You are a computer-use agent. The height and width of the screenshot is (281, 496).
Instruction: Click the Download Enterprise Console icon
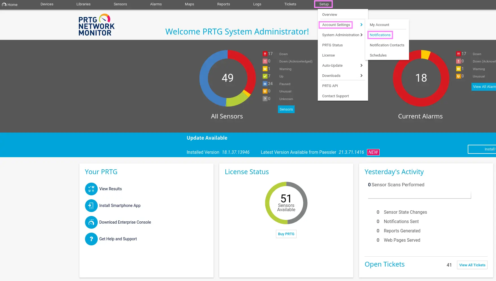pyautogui.click(x=91, y=222)
